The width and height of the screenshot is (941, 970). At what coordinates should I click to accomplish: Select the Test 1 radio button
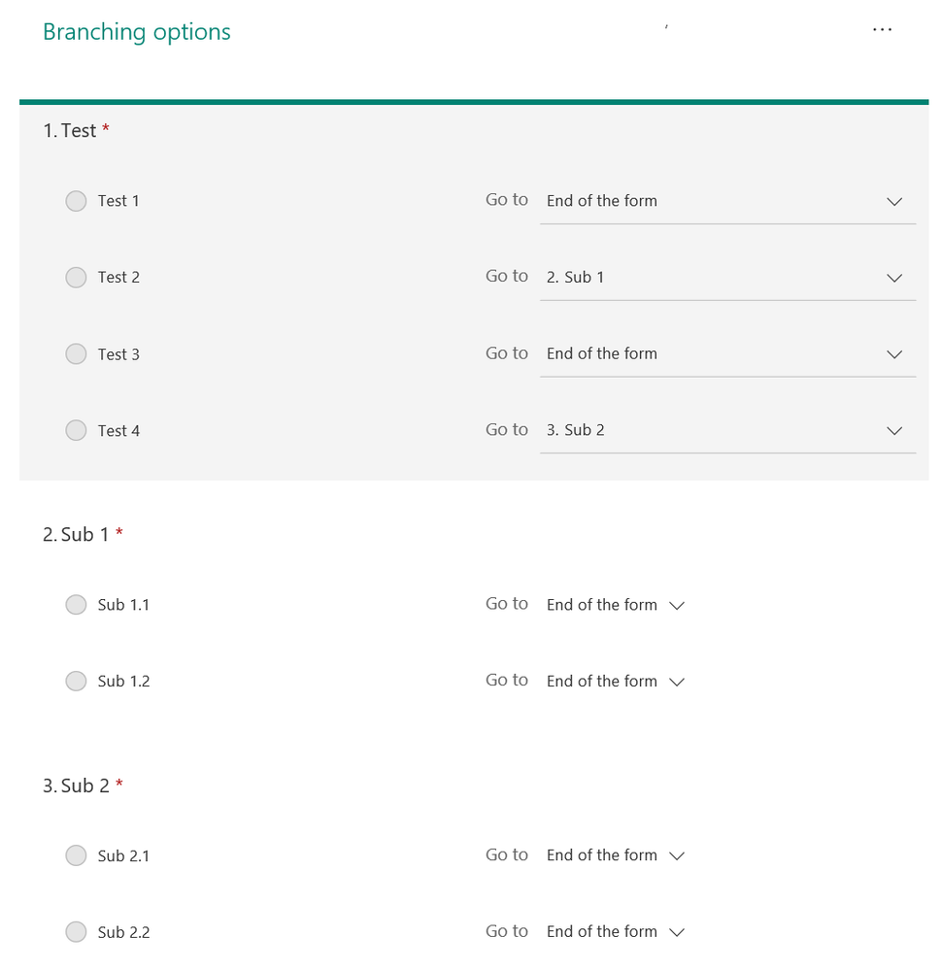click(x=76, y=201)
